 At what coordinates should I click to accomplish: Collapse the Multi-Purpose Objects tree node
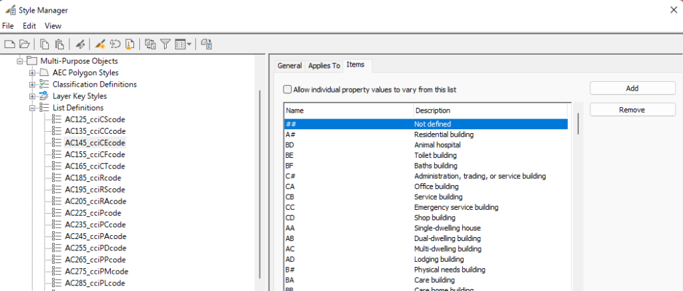19,61
